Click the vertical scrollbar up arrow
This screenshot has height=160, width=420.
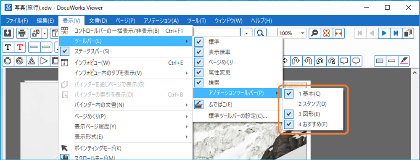415,73
